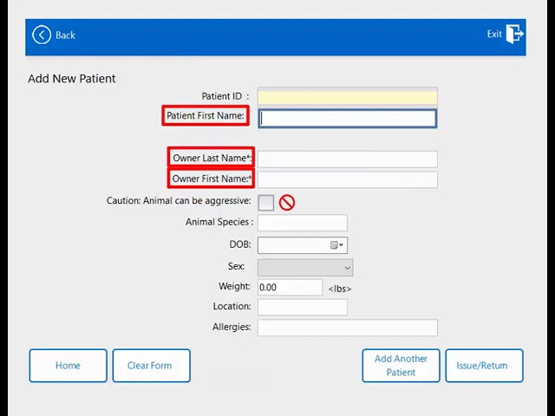Focus the Location input field

(303, 307)
